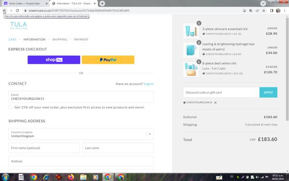Open the Windows Start orb

pos(5,177)
